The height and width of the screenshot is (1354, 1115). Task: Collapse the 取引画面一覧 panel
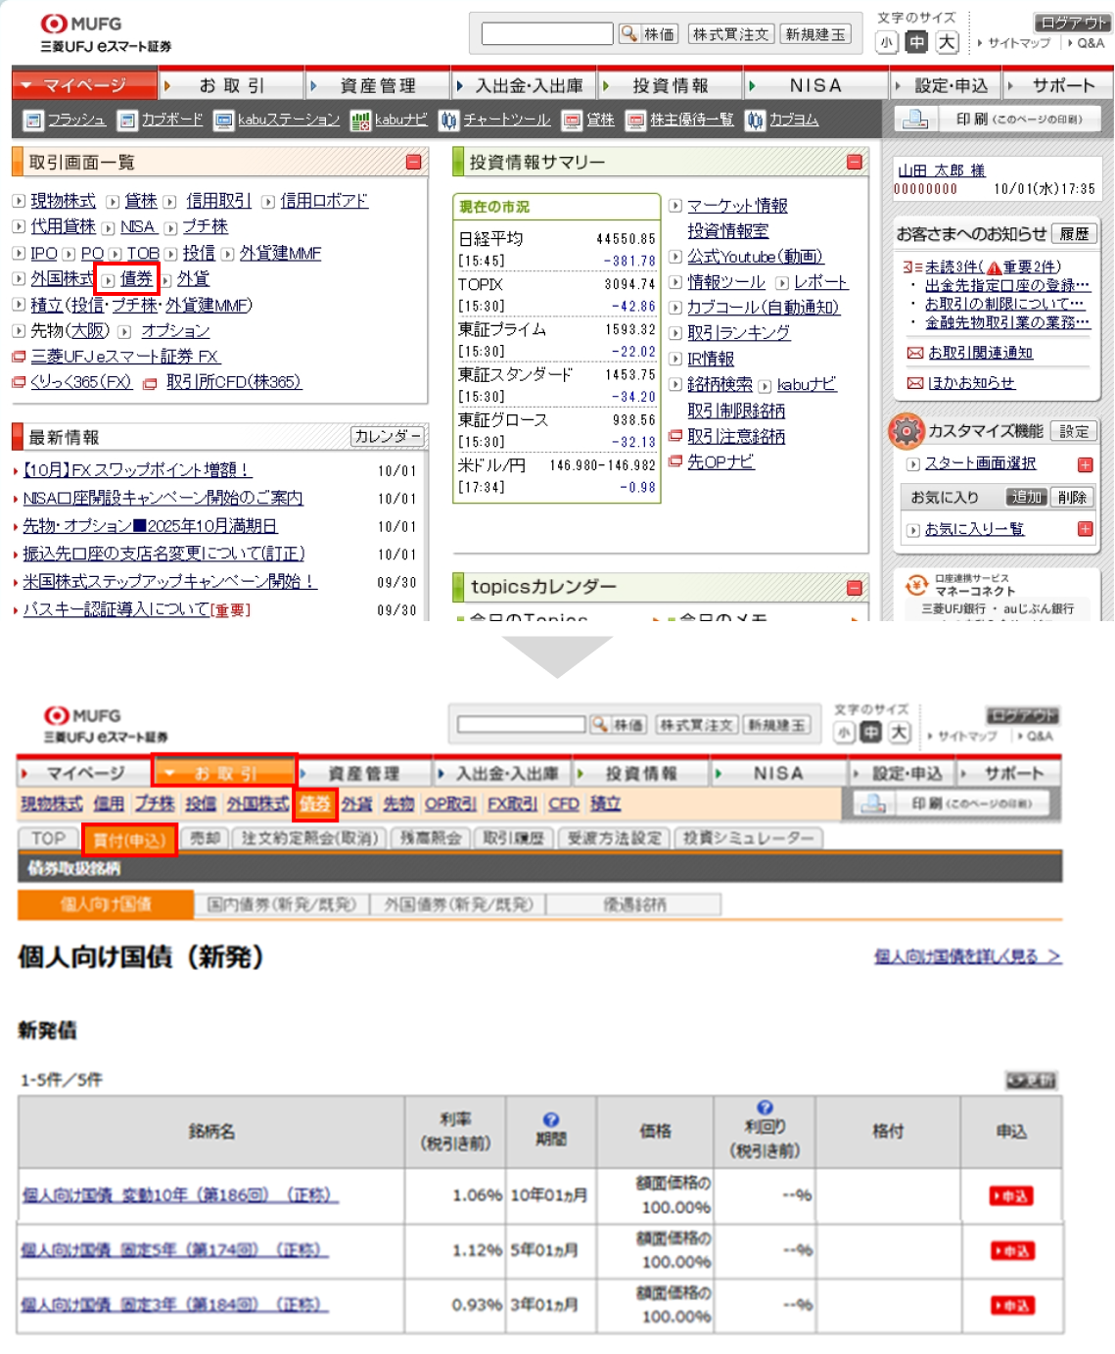click(x=414, y=163)
